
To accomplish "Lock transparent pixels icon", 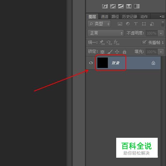I will (x=102, y=52).
